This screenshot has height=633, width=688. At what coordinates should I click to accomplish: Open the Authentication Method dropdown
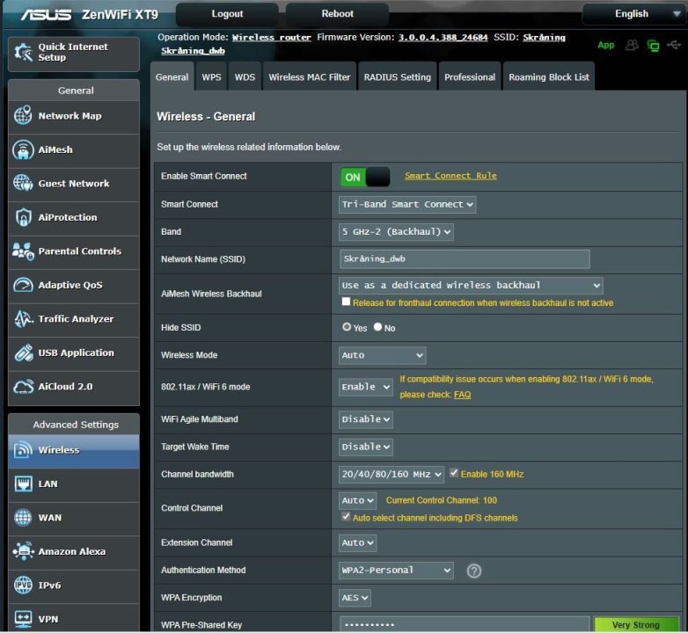(396, 571)
